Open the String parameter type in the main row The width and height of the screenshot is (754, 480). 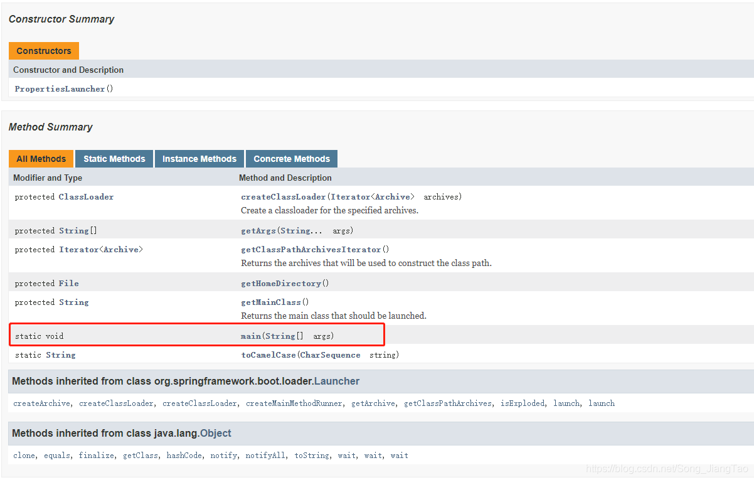point(280,336)
